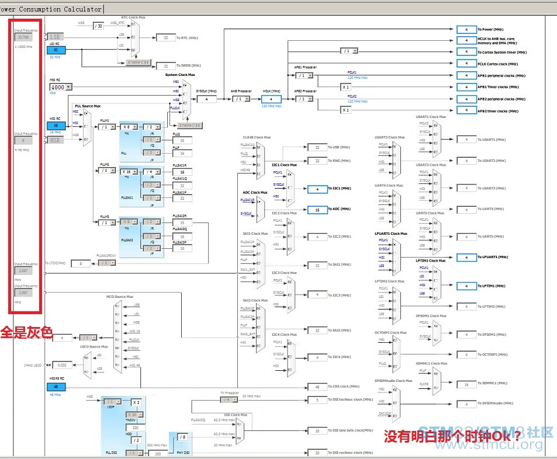Click the LSE oscillator button
Screen dimensions: 557x459
[x=55, y=37]
